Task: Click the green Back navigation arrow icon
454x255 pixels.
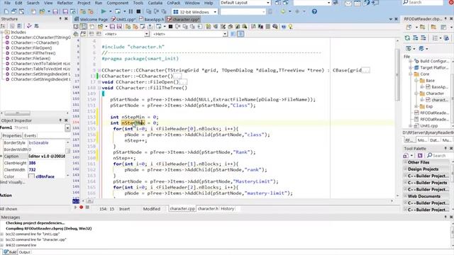Action: (283, 11)
